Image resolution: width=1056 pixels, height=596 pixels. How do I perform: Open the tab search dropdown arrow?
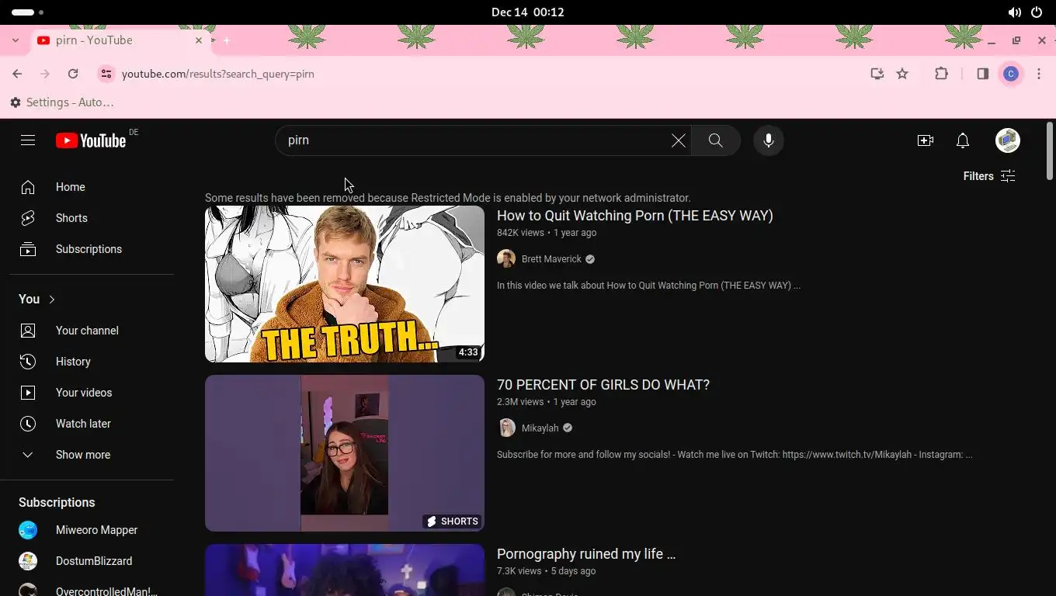(16, 40)
